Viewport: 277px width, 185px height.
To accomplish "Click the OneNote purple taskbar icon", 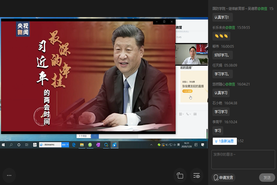I will tap(98, 145).
